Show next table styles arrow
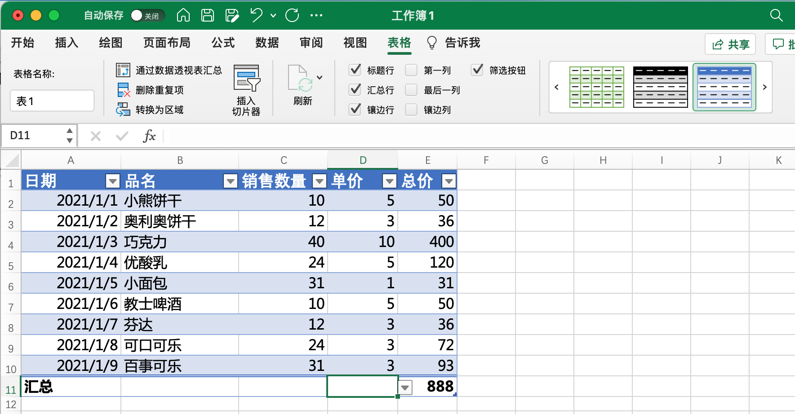Image resolution: width=795 pixels, height=414 pixels. tap(764, 87)
